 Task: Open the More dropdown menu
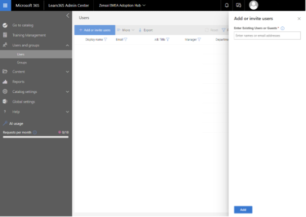pyautogui.click(x=126, y=30)
